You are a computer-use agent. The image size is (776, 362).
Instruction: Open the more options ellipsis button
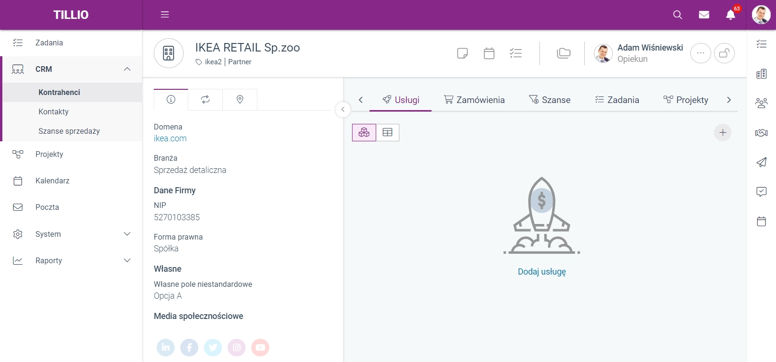(x=701, y=53)
